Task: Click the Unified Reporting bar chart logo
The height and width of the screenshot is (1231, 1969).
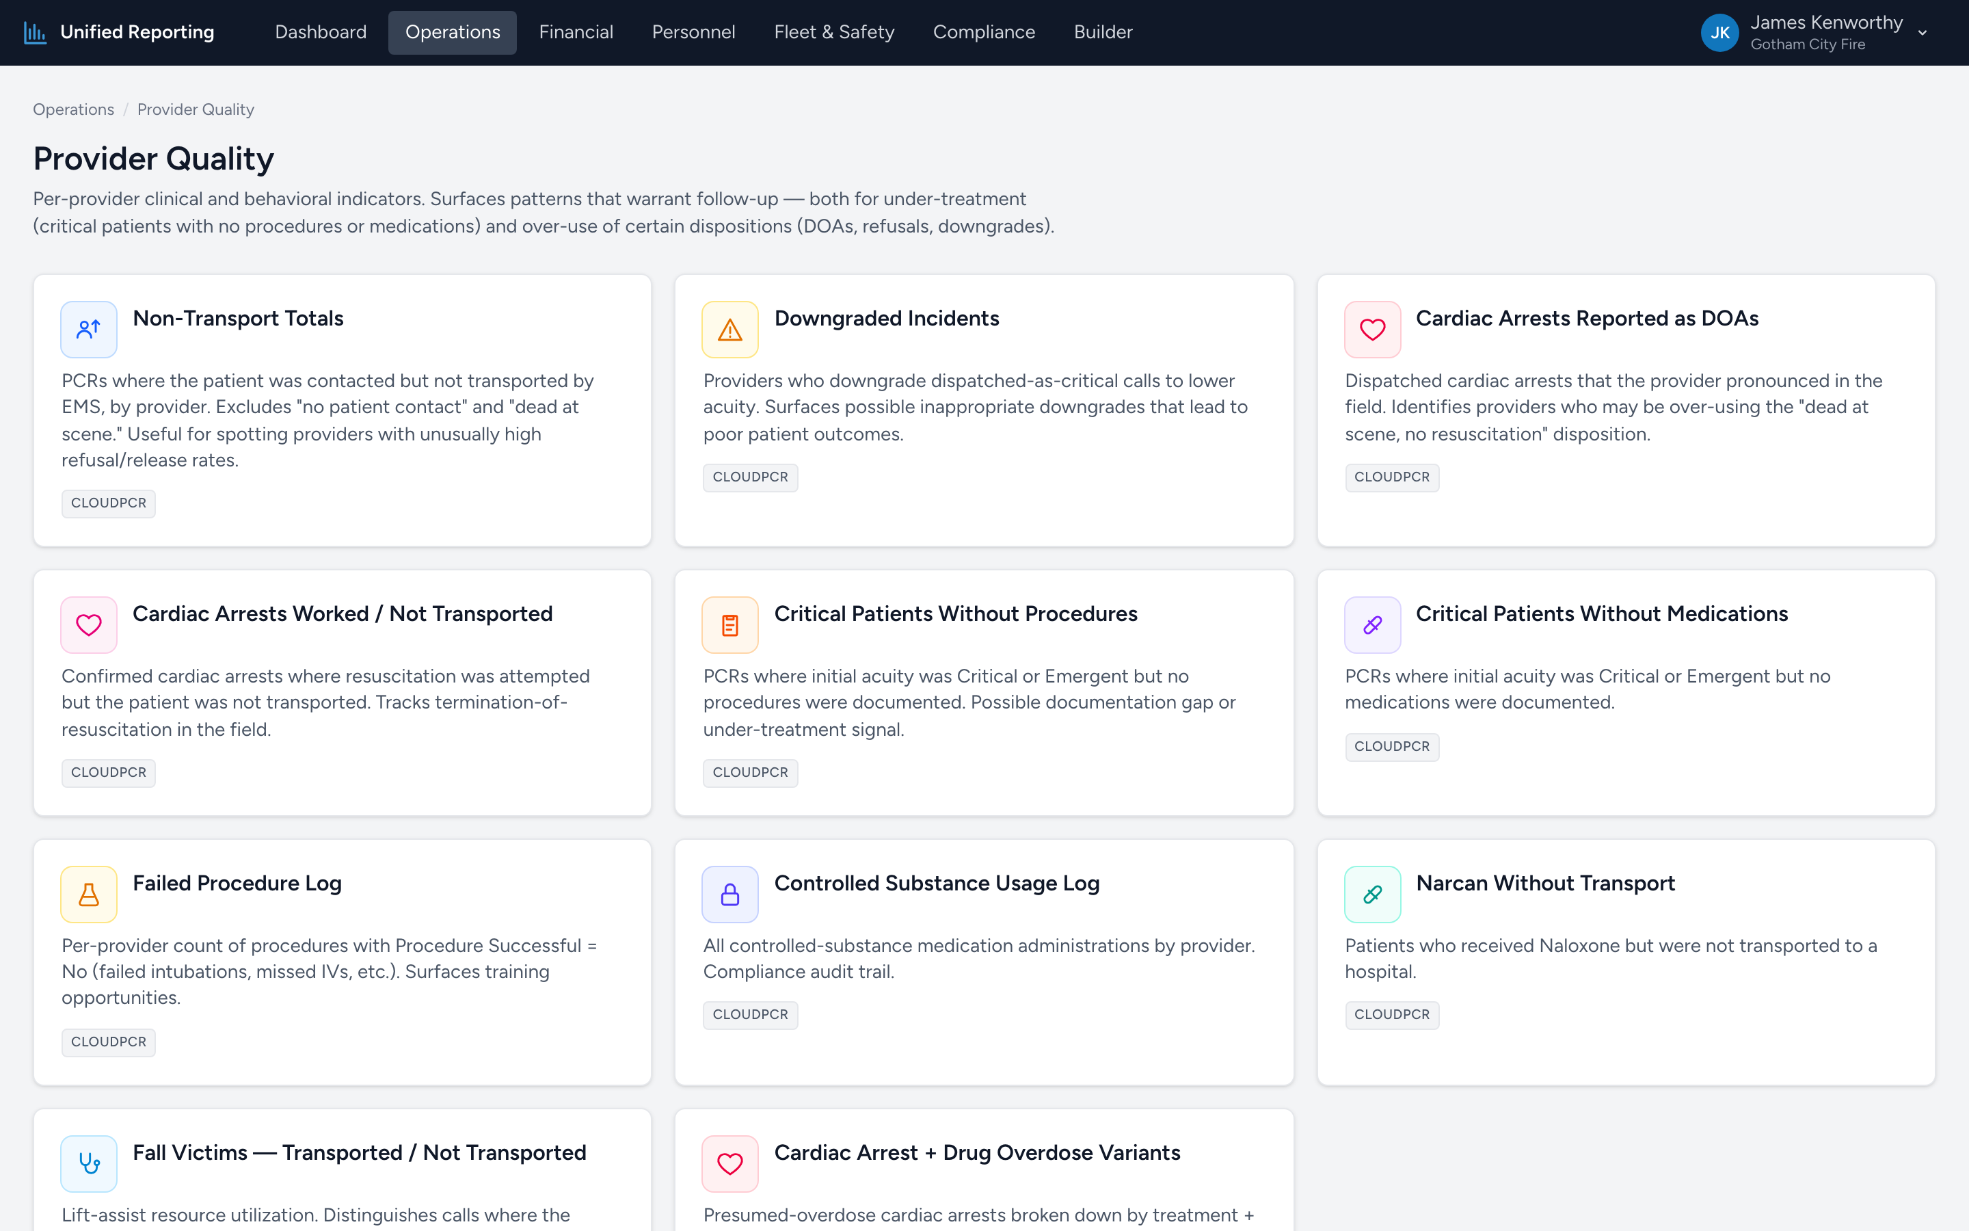Action: pos(35,33)
